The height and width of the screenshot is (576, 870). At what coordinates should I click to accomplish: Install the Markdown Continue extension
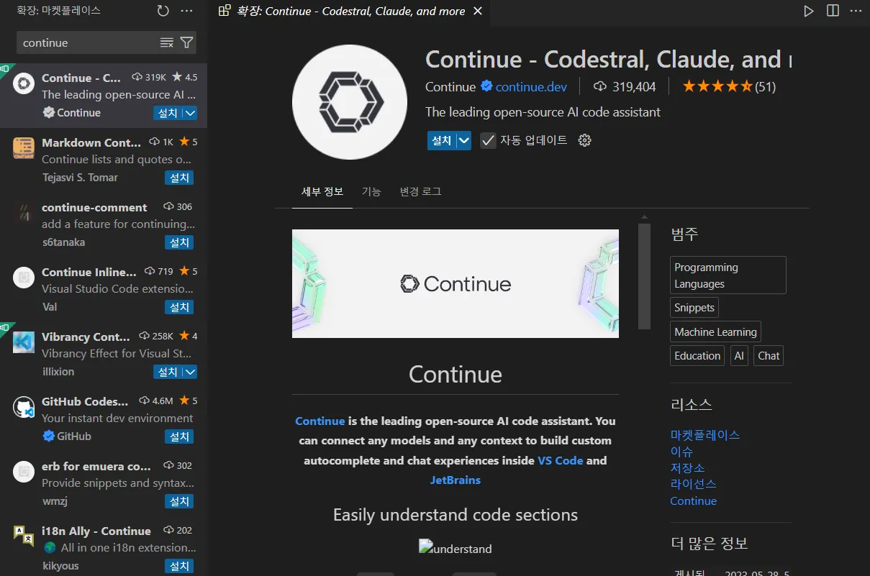tap(179, 178)
